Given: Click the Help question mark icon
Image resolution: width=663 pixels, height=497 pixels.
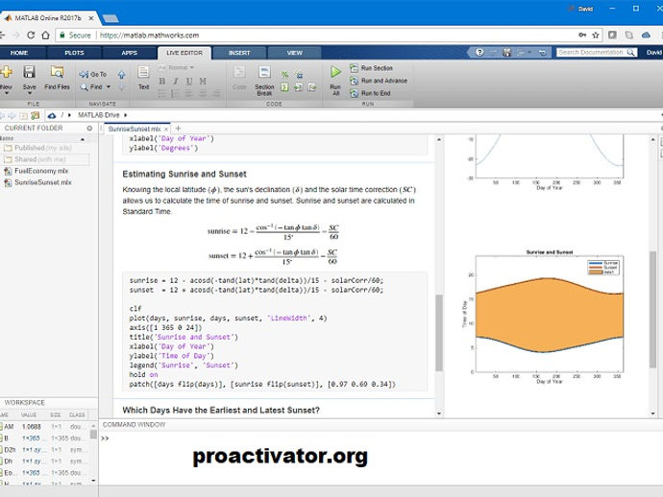Looking at the screenshot, I should coord(479,53).
